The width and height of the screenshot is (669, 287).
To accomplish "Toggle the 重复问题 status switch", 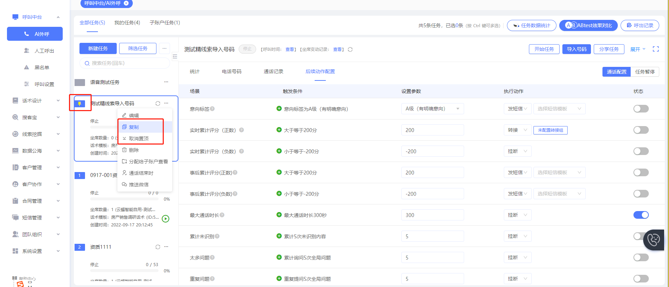I will (641, 279).
